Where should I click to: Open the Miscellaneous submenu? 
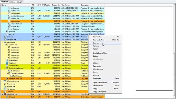click(x=105, y=69)
